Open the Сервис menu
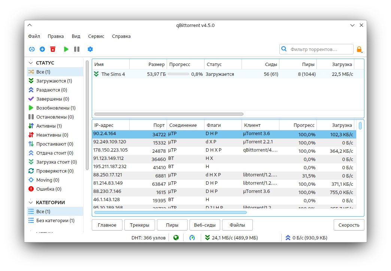 click(96, 36)
